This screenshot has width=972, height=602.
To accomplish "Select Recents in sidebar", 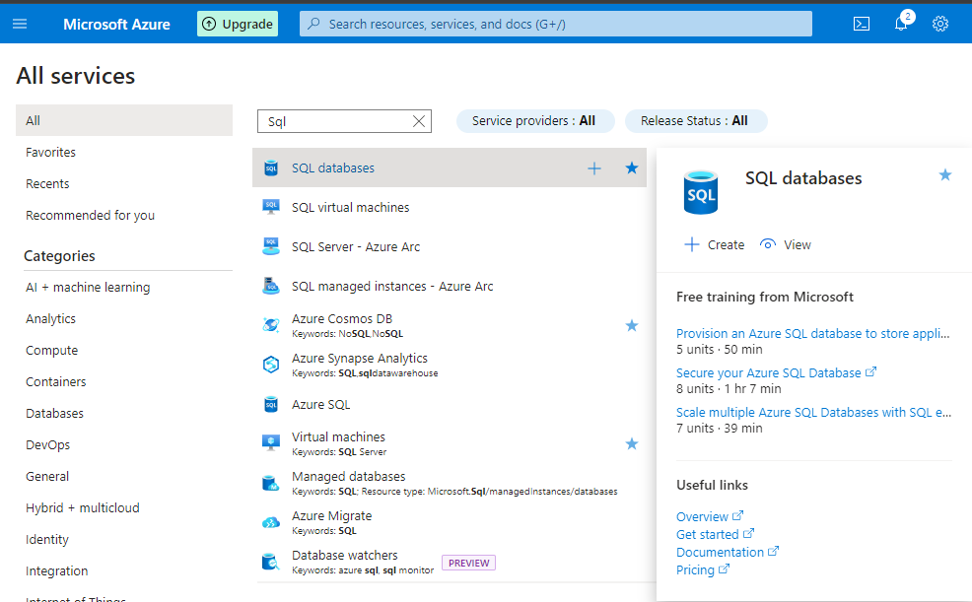I will pyautogui.click(x=47, y=184).
